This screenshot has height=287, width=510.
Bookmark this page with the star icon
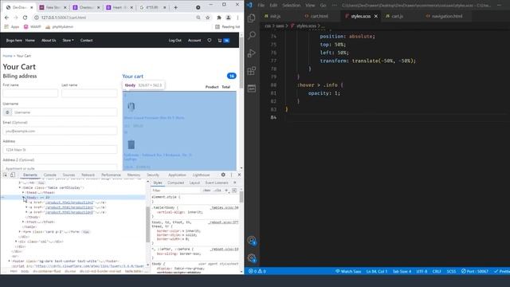[207, 18]
